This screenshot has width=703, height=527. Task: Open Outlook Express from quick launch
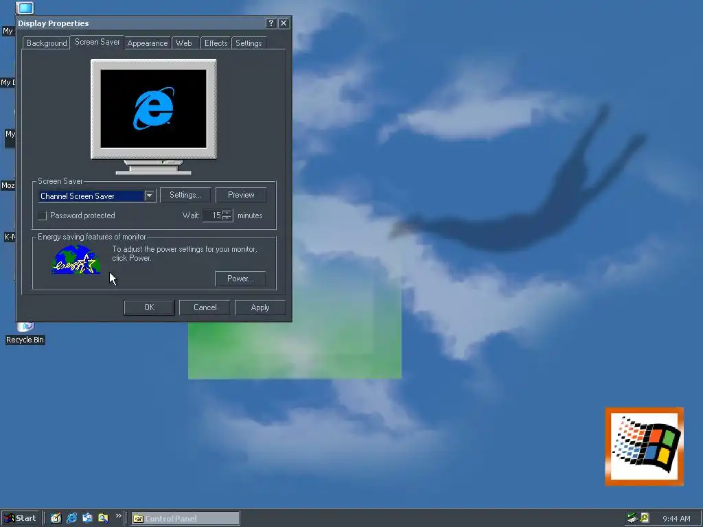tap(87, 518)
